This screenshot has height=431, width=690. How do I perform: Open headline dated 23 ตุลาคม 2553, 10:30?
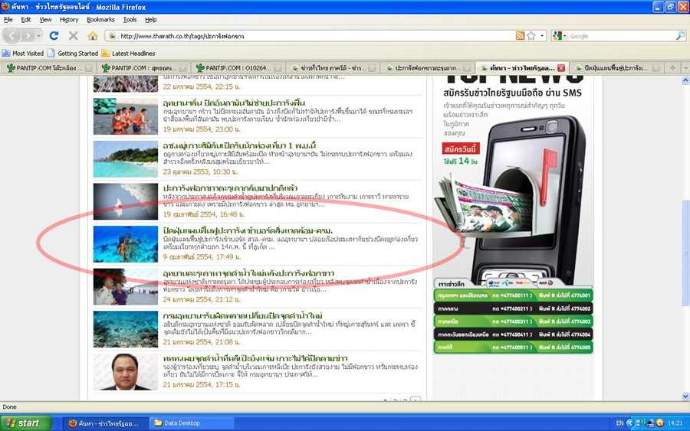(239, 145)
